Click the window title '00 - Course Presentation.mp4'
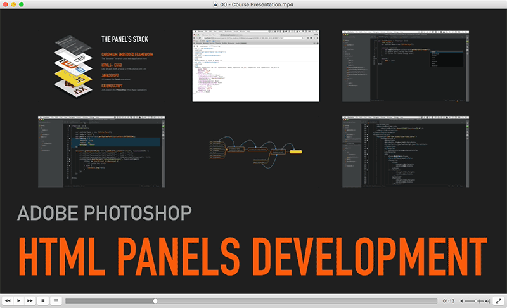This screenshot has width=507, height=308. pos(257,4)
